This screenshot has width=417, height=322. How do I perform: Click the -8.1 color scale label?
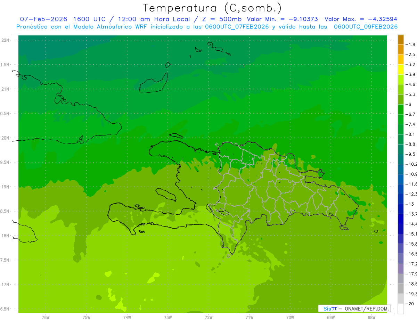tap(411, 134)
